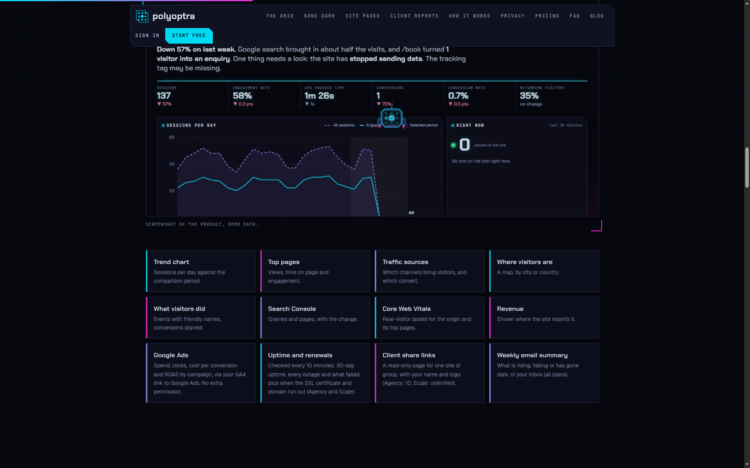Click the Client share links card title
The height and width of the screenshot is (468, 750).
point(409,355)
